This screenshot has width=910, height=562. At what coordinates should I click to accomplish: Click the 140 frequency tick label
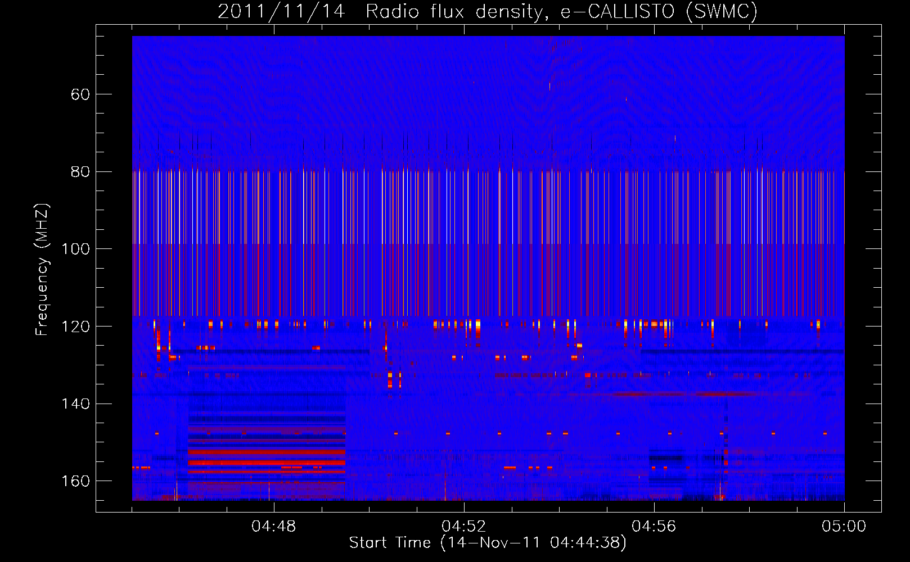click(x=75, y=404)
